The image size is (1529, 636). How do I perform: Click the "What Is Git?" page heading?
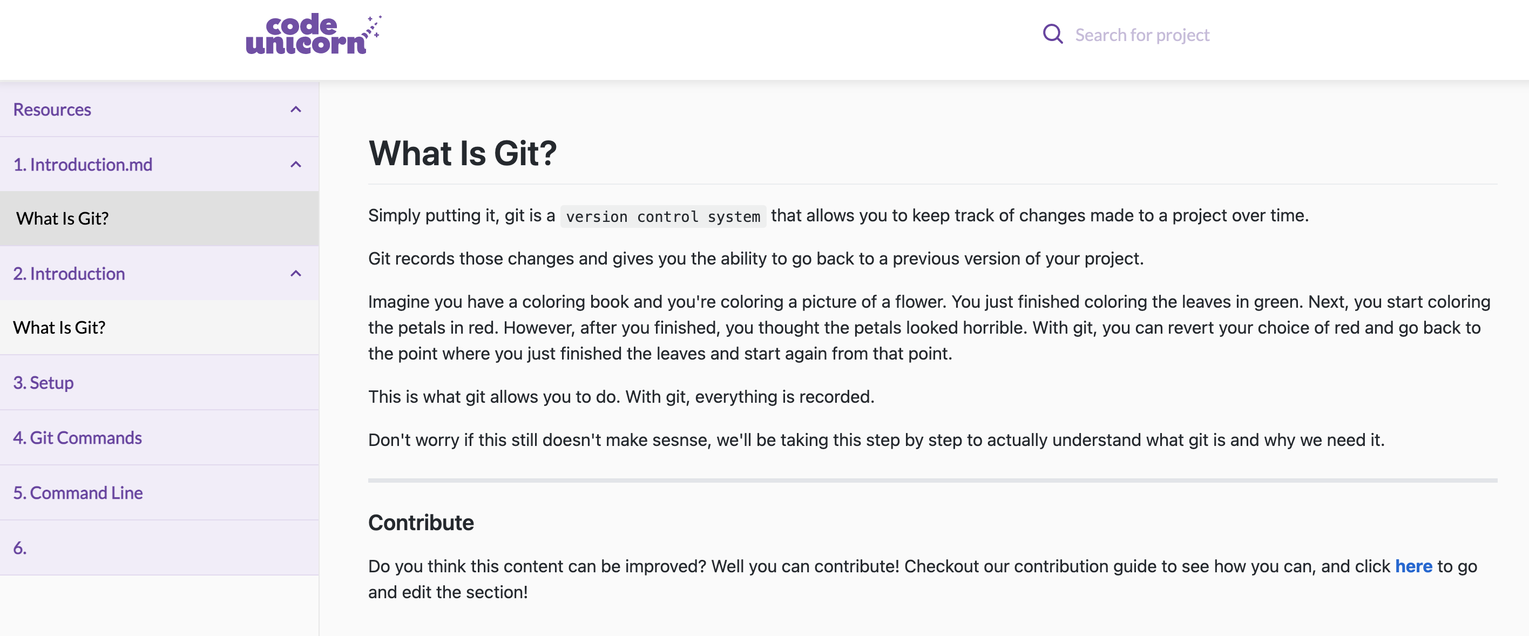tap(462, 153)
